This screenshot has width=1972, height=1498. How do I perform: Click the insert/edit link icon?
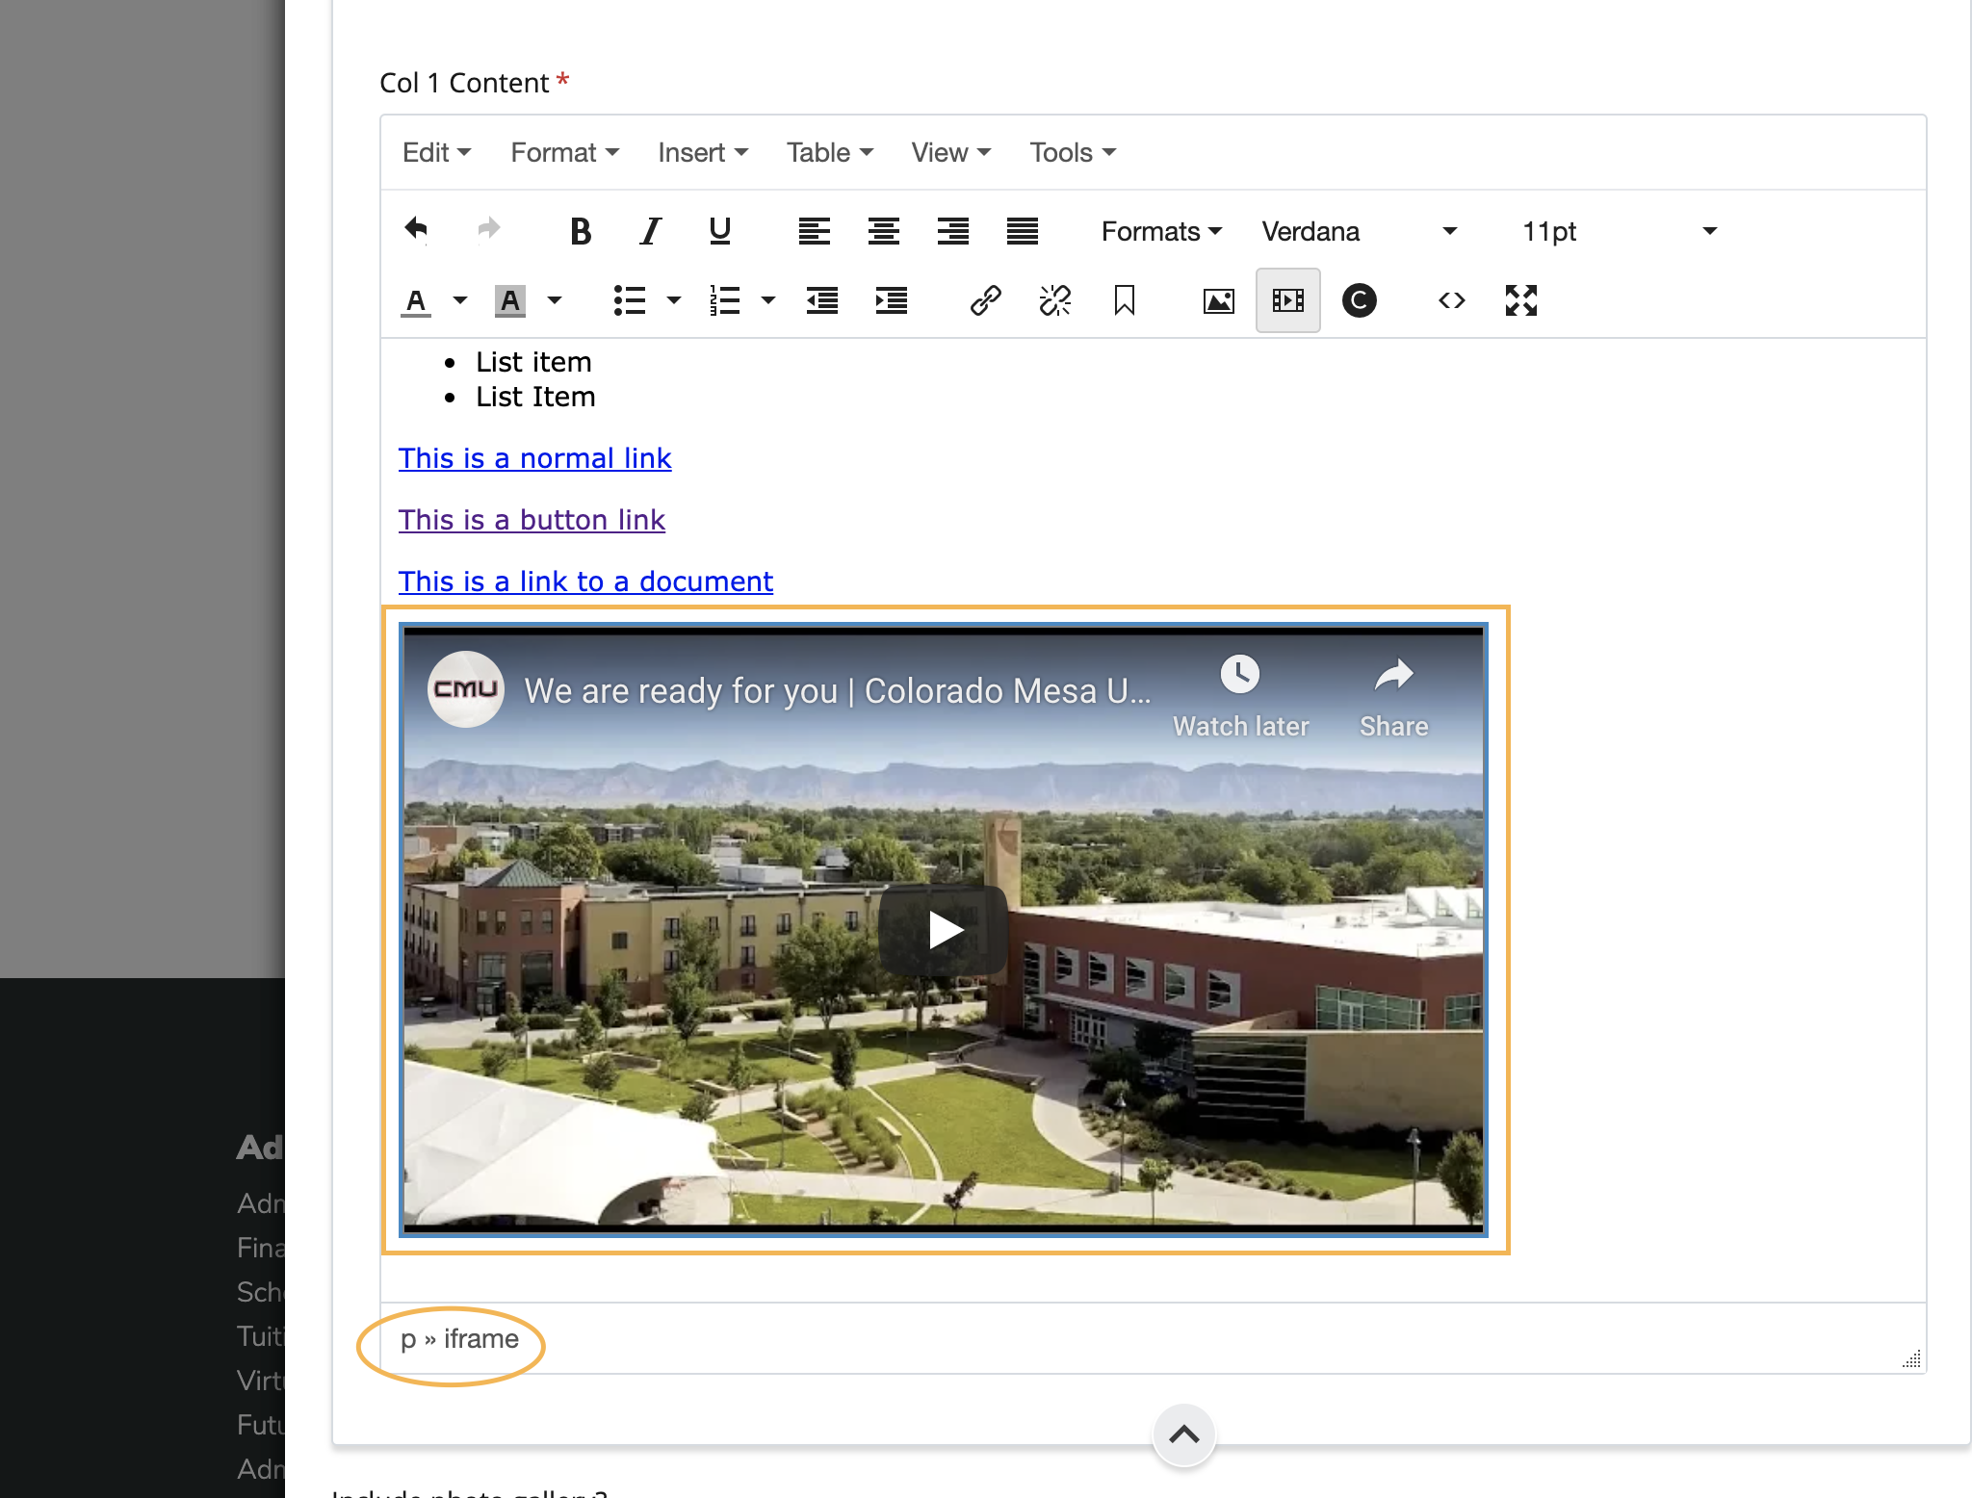click(x=985, y=300)
